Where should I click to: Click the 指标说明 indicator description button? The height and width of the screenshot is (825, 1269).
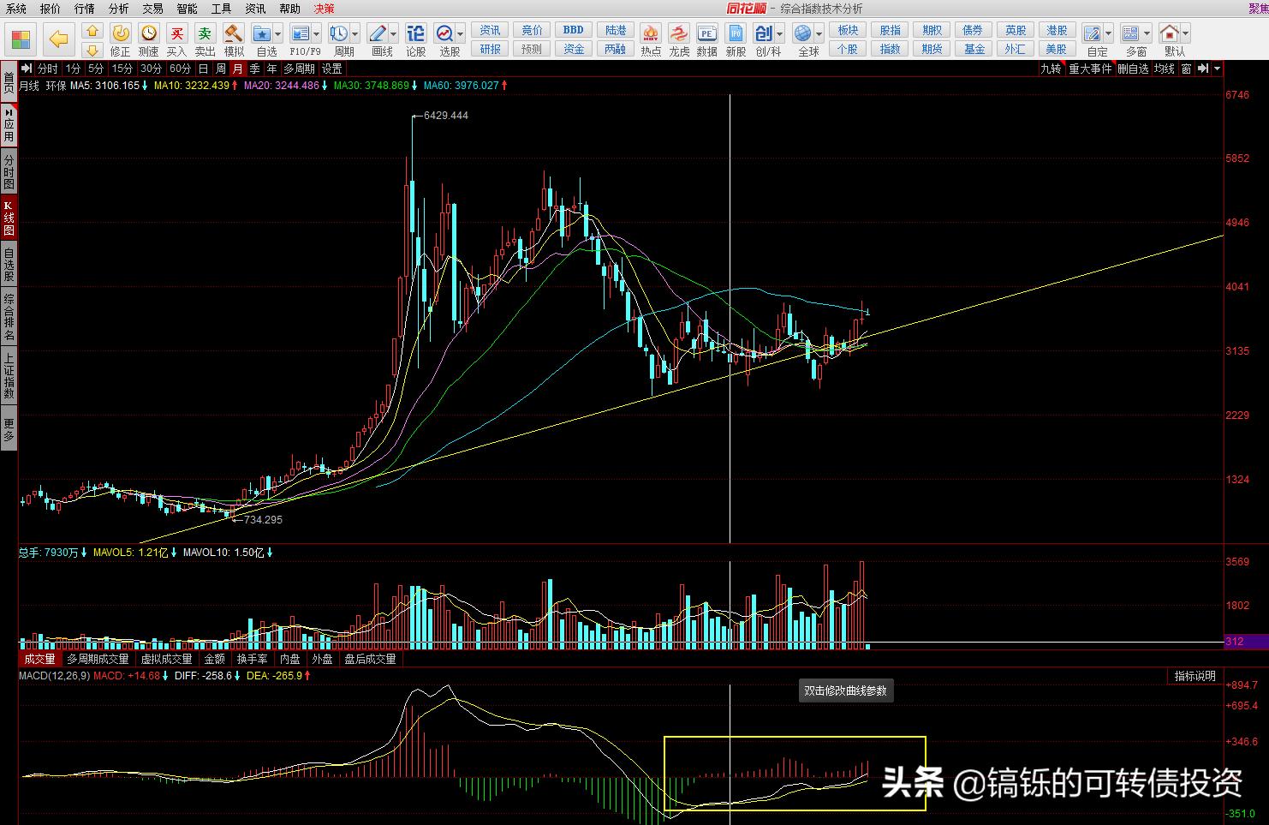pos(1195,676)
